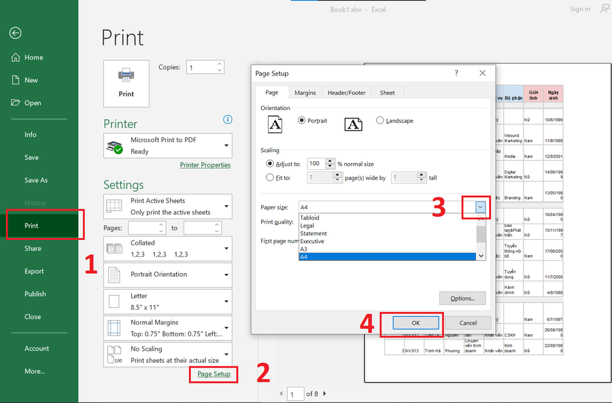612x403 pixels.
Task: Select the Landscape radio button
Action: [379, 120]
